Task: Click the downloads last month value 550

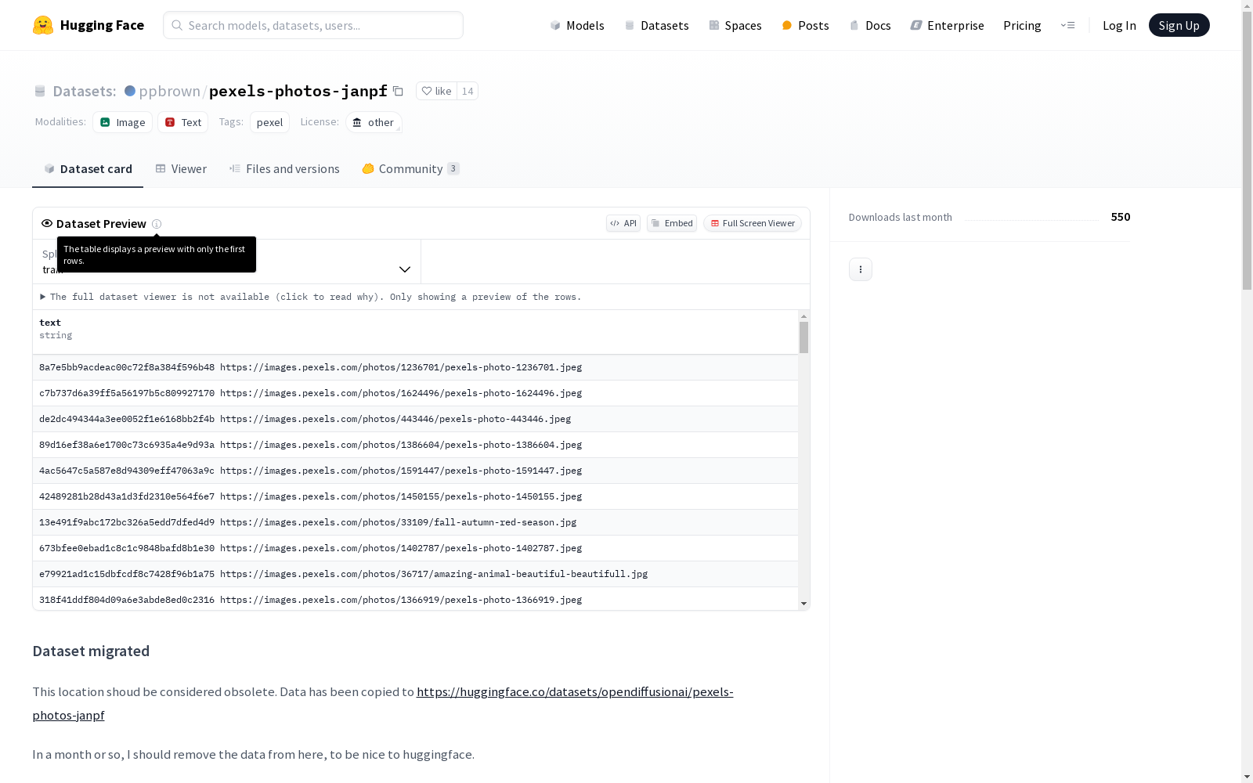Action: (1121, 217)
